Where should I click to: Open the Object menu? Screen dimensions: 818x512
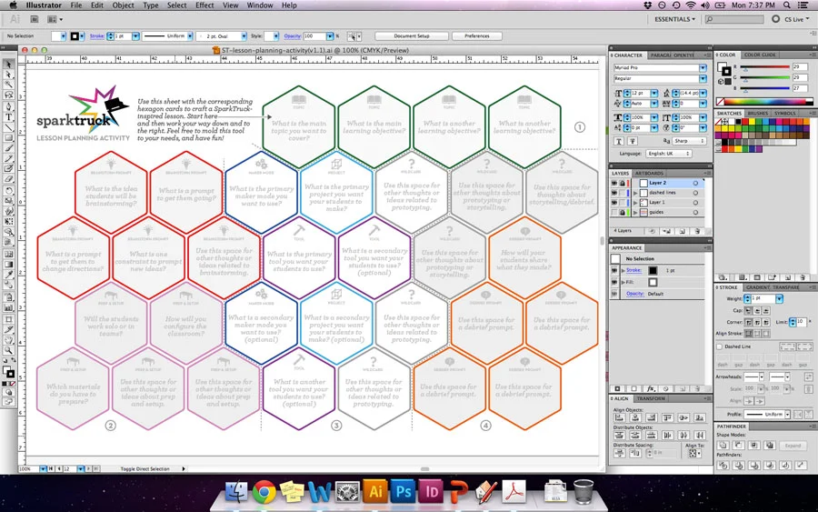click(123, 5)
